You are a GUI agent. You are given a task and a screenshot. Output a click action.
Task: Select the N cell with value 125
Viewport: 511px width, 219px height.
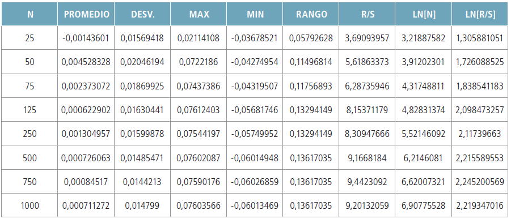point(29,110)
